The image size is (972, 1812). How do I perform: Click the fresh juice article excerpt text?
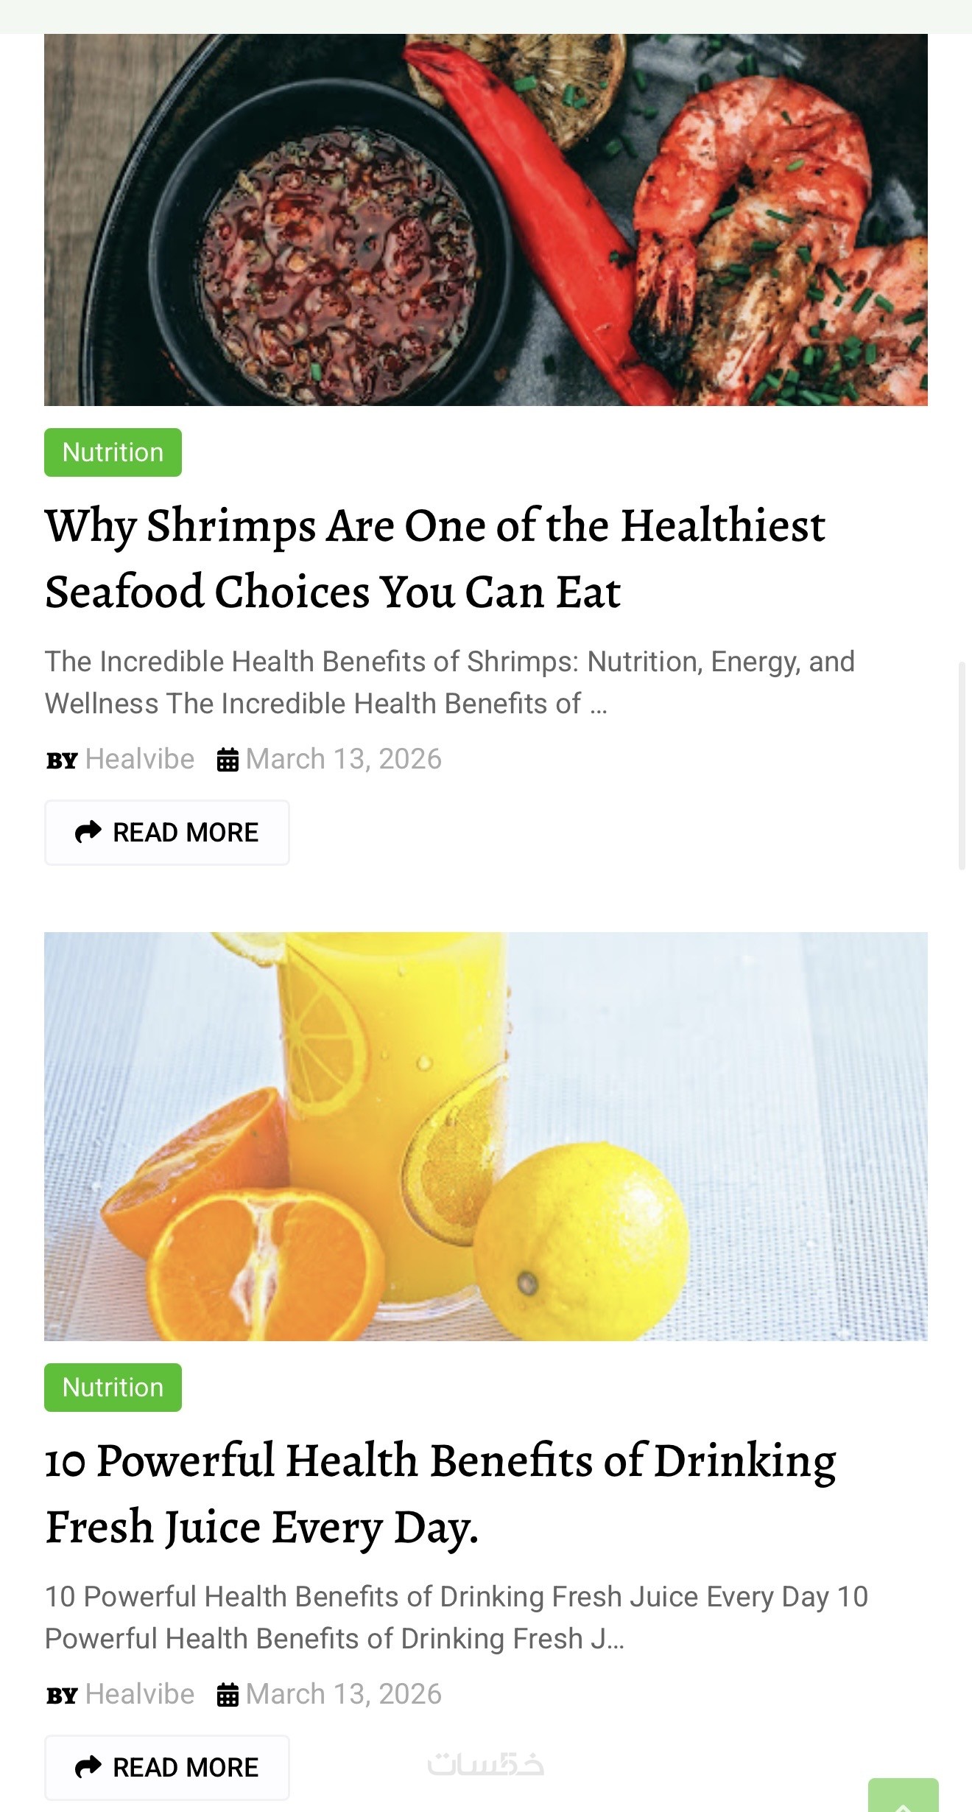[x=457, y=1617]
